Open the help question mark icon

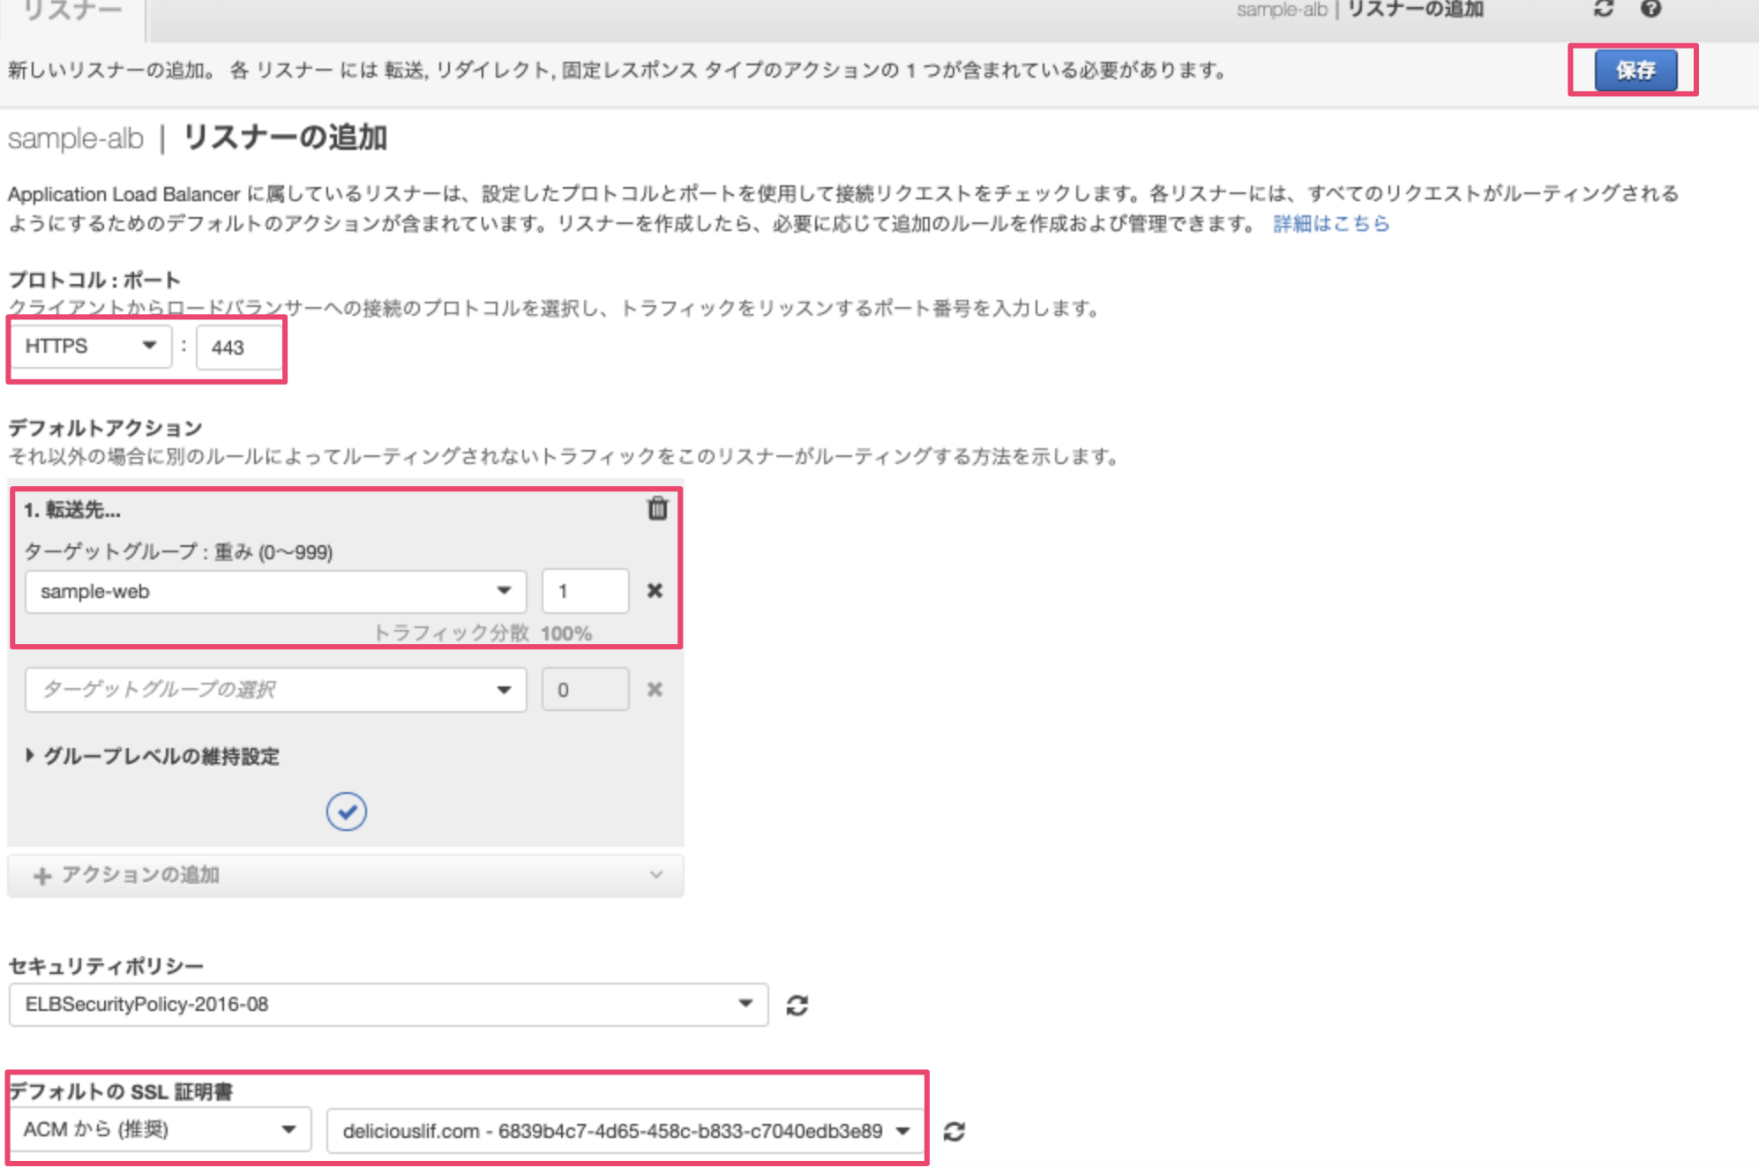click(1650, 9)
